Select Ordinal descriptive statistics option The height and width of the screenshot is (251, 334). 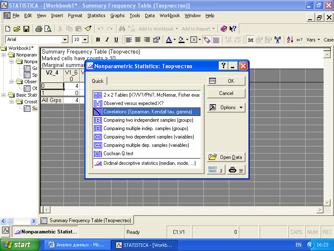pos(147,163)
